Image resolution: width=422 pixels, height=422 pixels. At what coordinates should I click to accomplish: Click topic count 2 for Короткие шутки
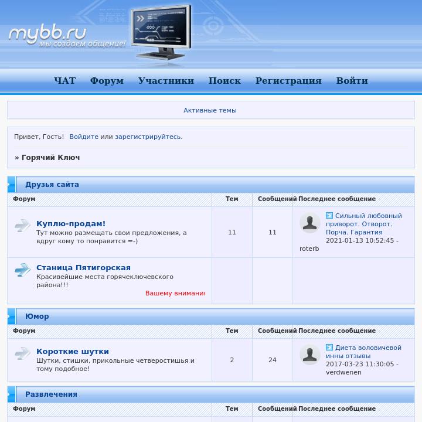click(232, 360)
